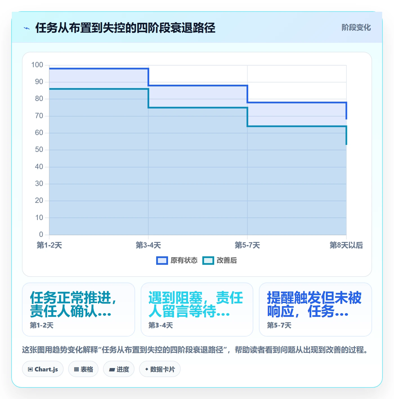Click the 第3-4天 caption in the second card
This screenshot has width=394, height=399.
pyautogui.click(x=160, y=326)
